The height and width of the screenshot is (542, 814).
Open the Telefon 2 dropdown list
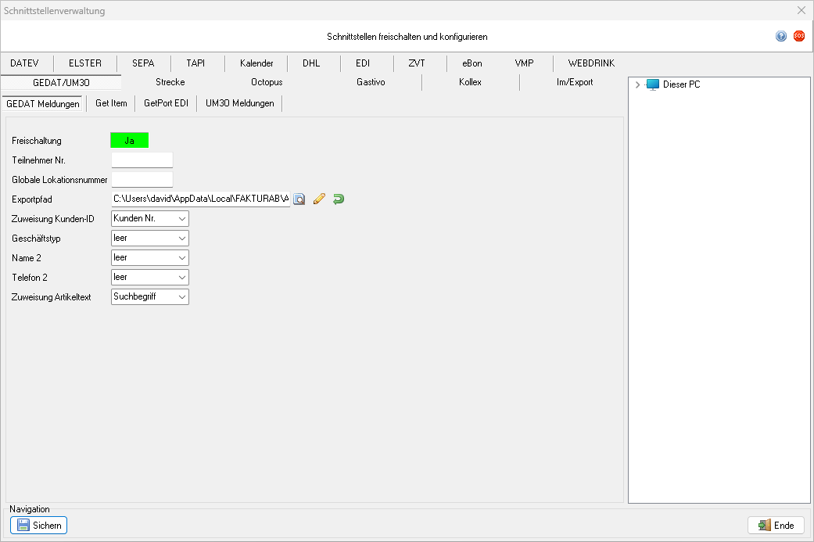[x=150, y=277]
